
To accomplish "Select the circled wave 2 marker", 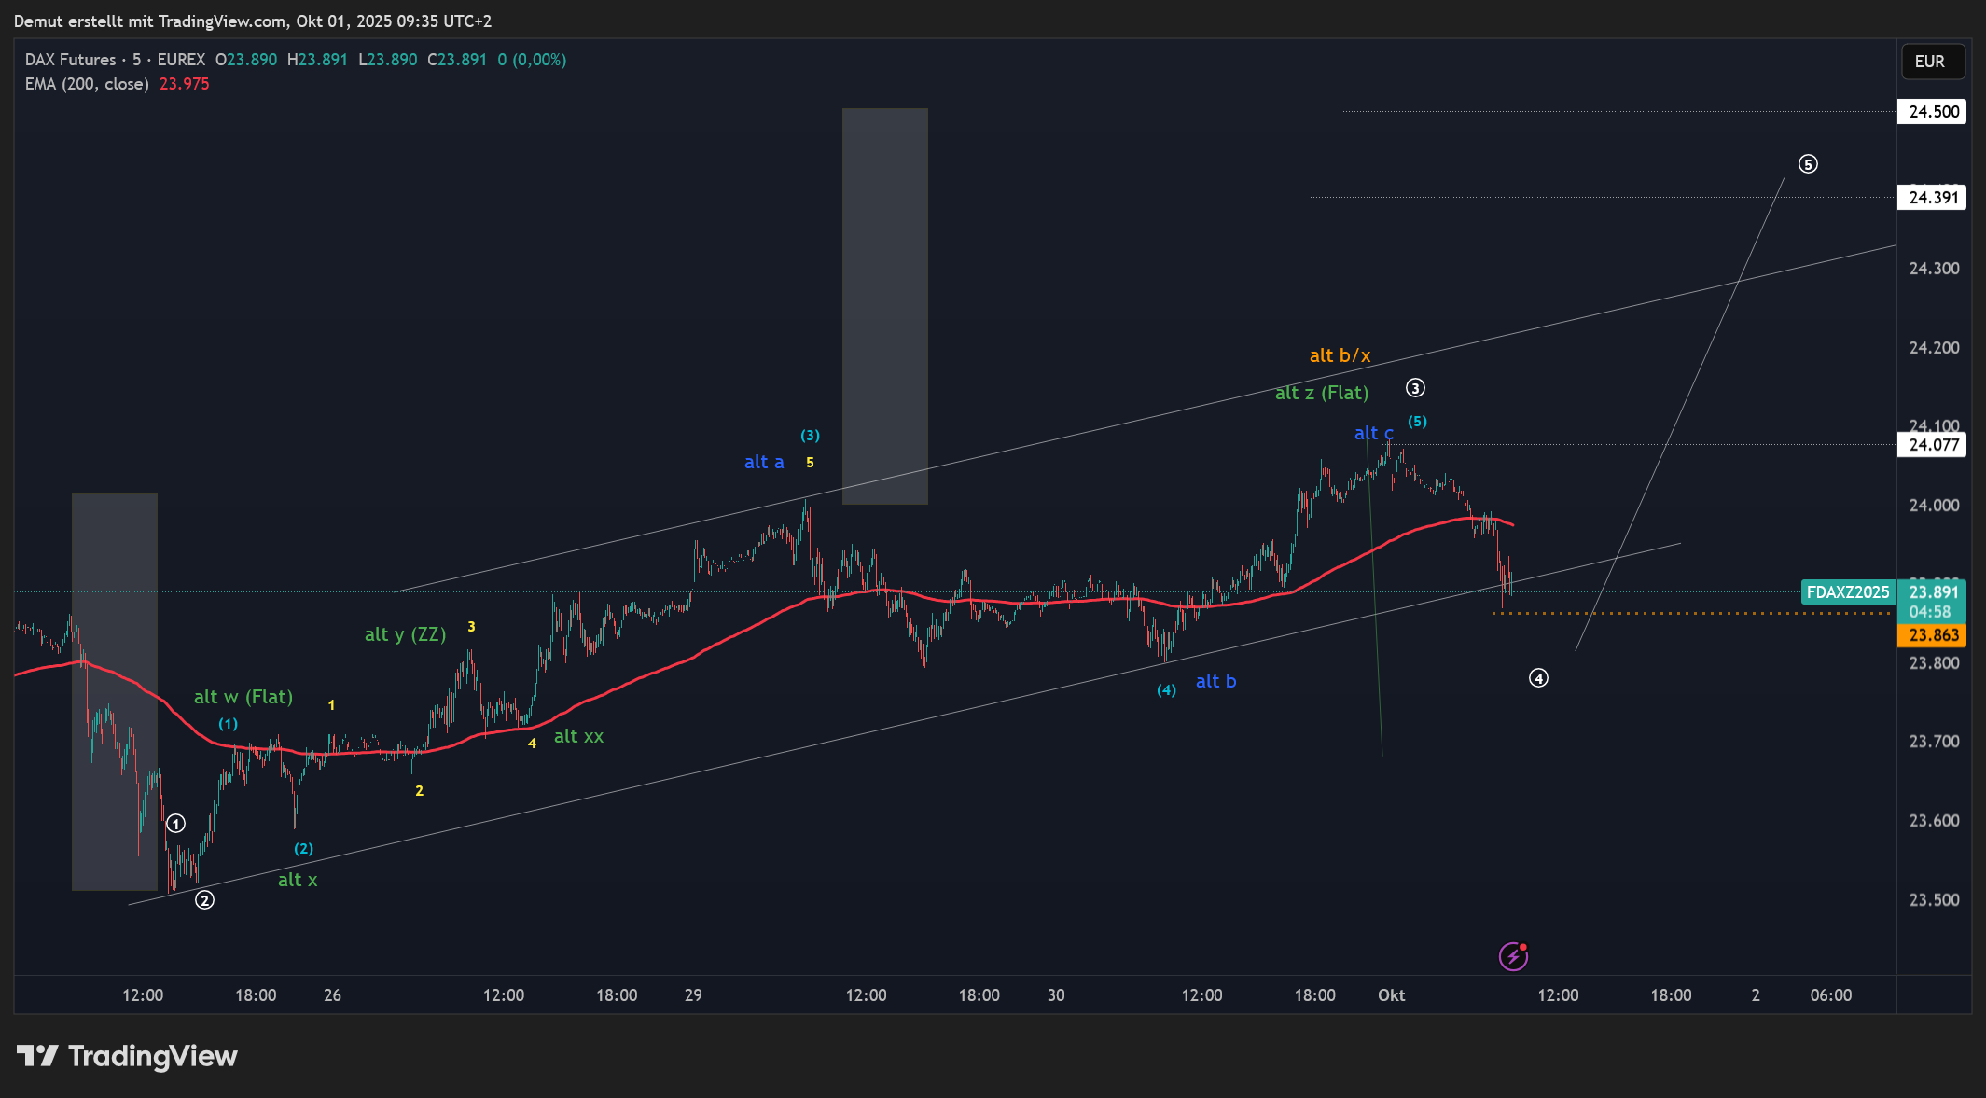I will [204, 900].
